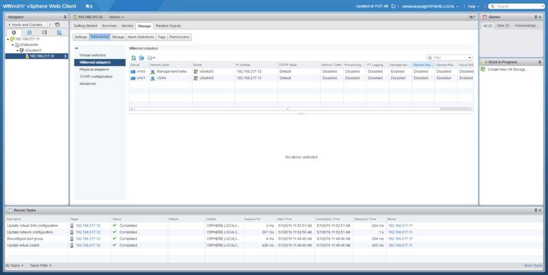Click the vSwitch0 icon in vmk0 row
This screenshot has width=548, height=275.
196,72
